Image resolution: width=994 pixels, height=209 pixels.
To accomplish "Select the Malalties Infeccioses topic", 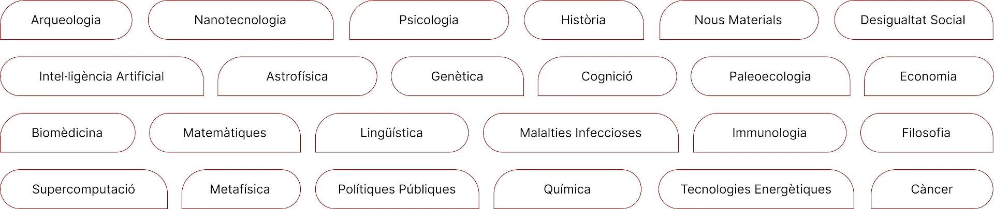I will coord(581,133).
